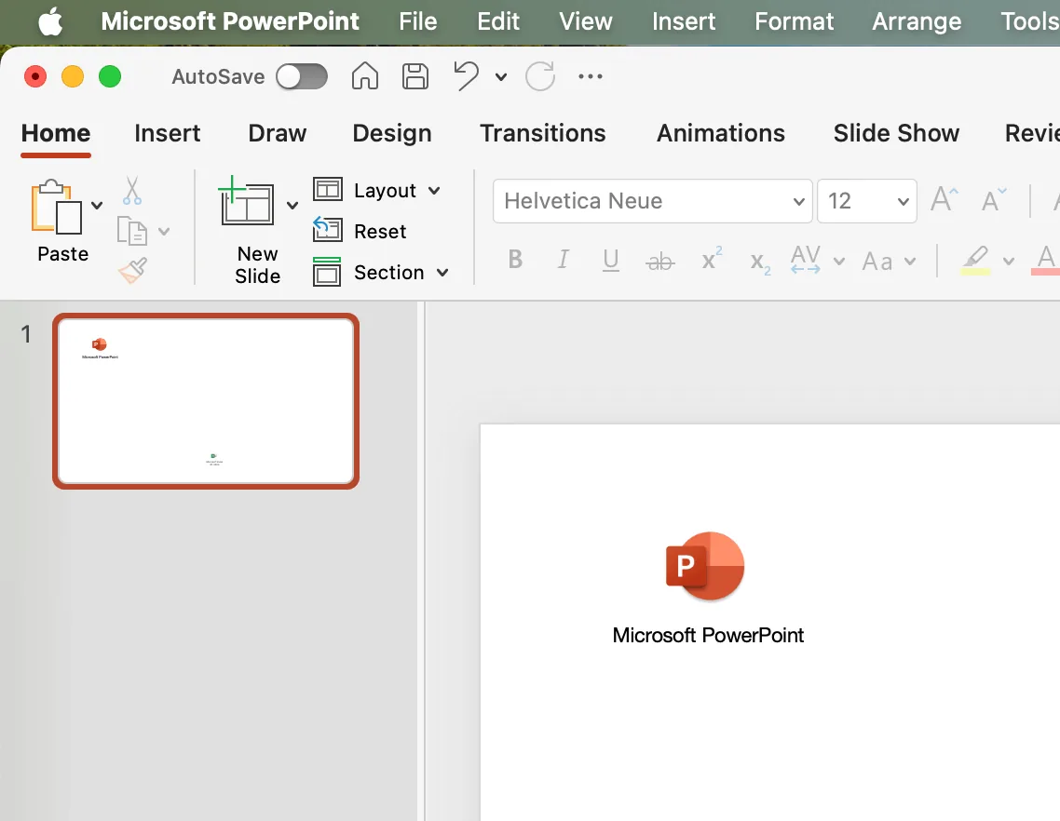
Task: Expand the Copy options dropdown arrow
Action: click(164, 231)
